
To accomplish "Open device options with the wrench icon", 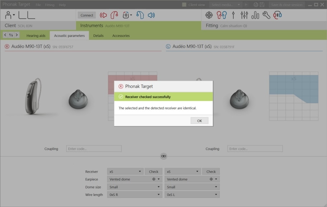I will 265,15.
